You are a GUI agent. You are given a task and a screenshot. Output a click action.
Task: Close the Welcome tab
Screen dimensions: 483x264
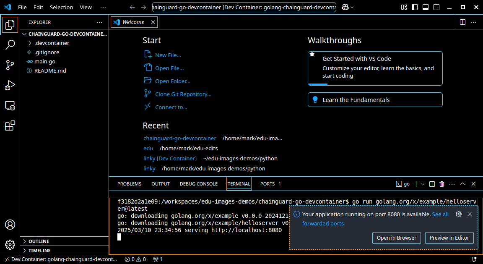pyautogui.click(x=153, y=22)
